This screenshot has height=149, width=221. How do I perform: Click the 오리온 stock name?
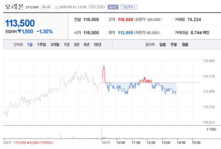(14, 7)
